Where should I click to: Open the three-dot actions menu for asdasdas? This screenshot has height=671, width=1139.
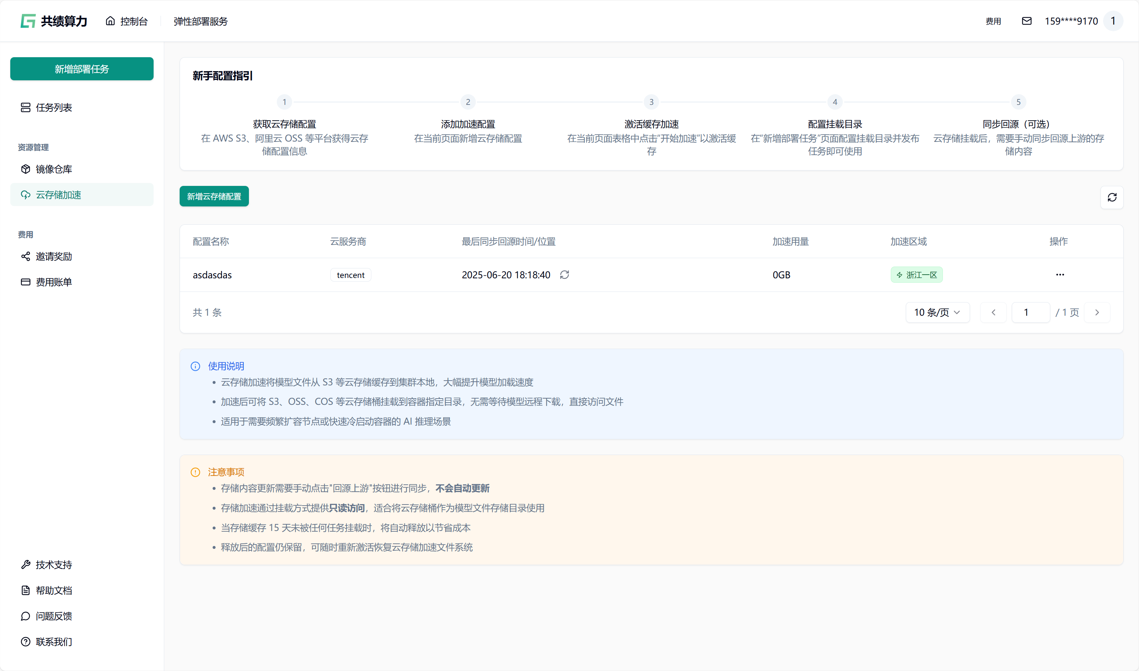pyautogui.click(x=1060, y=275)
